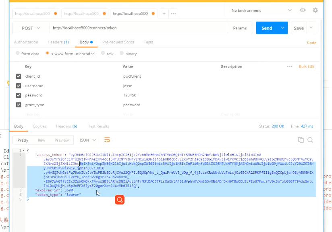Open the JSON format dropdown
The height and width of the screenshot is (232, 332).
(x=88, y=140)
